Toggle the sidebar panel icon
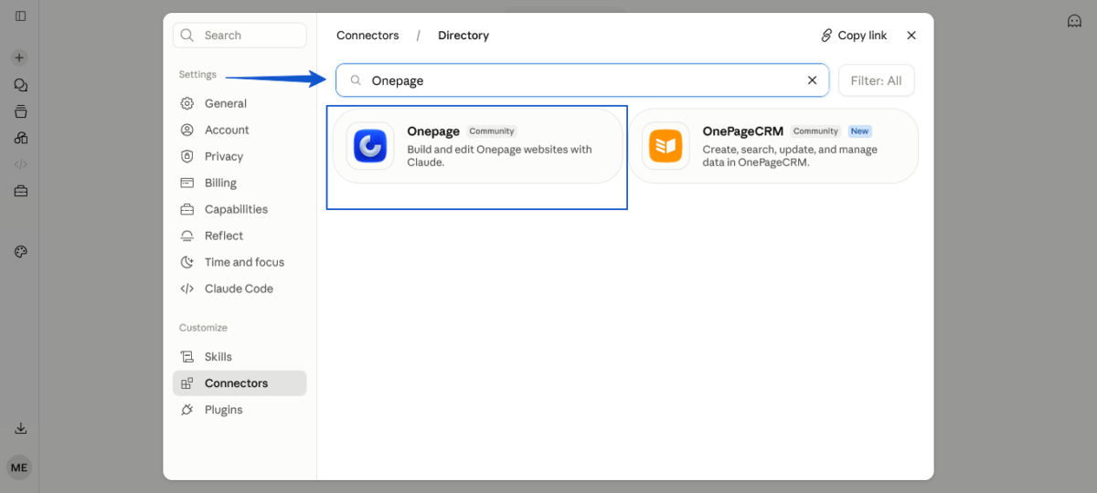This screenshot has height=493, width=1097. 20,16
